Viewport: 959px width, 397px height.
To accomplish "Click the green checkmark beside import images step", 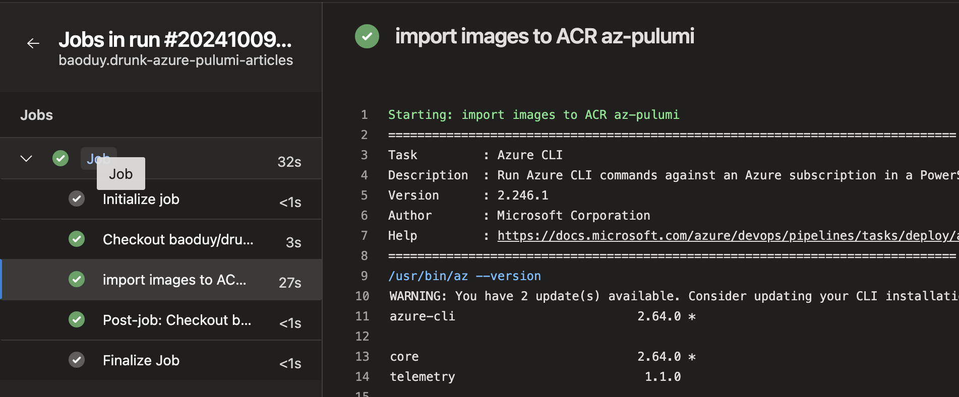I will [x=77, y=279].
